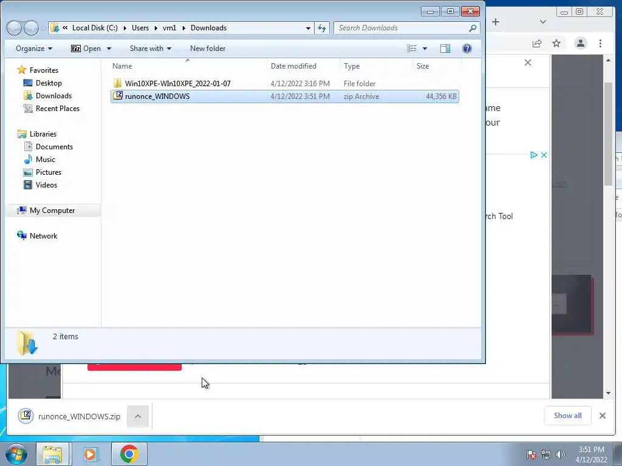Select the Win10XPE folder icon
Screen dimensions: 622x466
[x=117, y=83]
